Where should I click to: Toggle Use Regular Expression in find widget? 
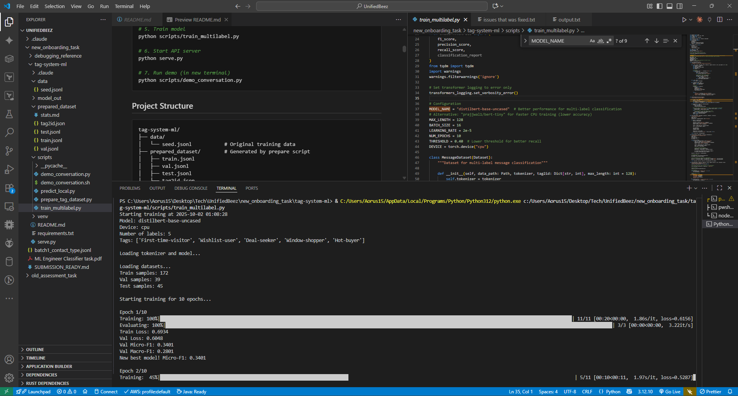pos(609,41)
